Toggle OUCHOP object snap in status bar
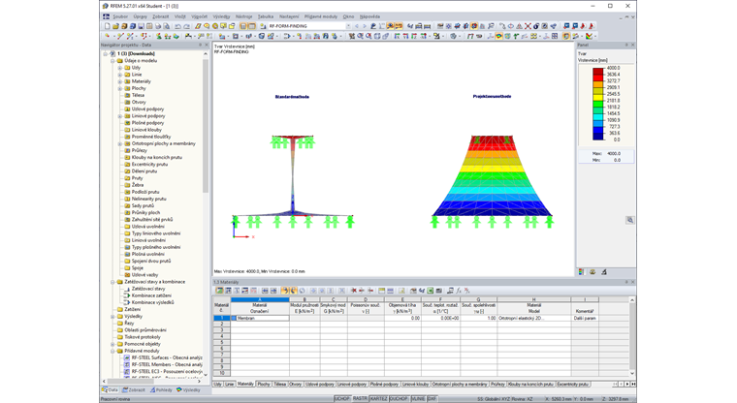 pos(399,399)
